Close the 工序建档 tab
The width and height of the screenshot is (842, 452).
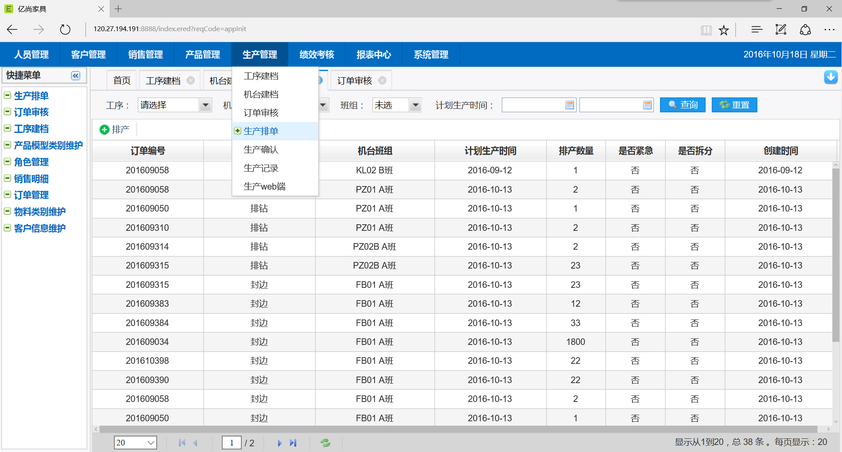191,81
